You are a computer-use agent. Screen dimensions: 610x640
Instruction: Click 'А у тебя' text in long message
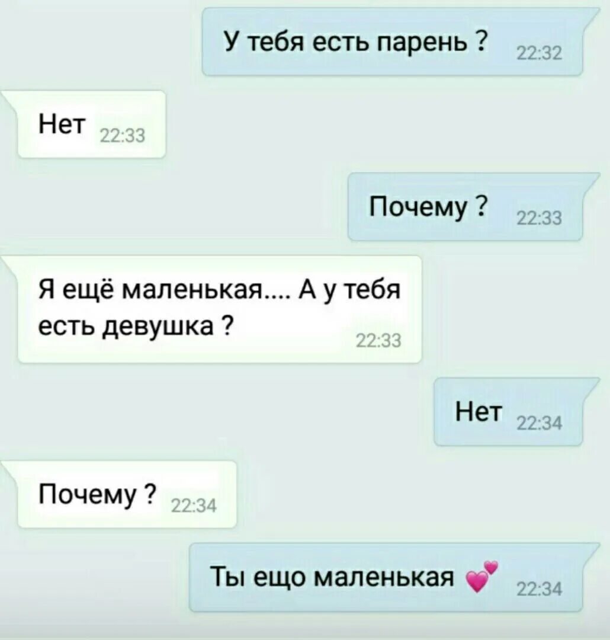(351, 290)
